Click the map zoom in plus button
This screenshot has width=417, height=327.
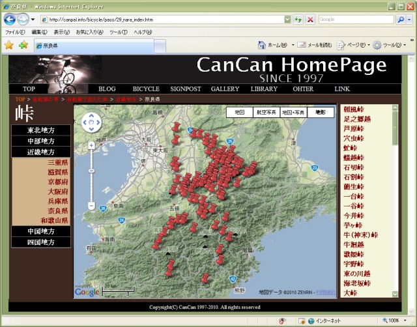[x=91, y=145]
